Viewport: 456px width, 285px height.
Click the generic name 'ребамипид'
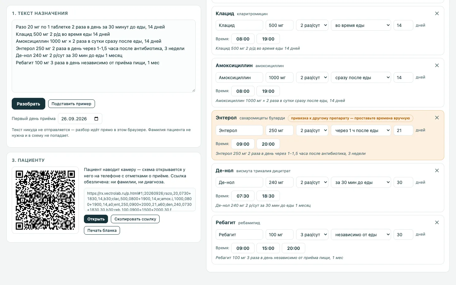click(x=249, y=223)
